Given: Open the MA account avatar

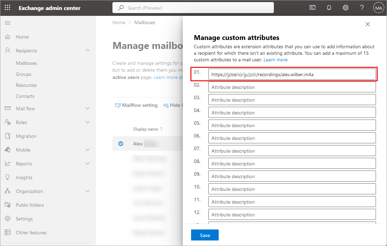Looking at the screenshot, I should [x=378, y=7].
